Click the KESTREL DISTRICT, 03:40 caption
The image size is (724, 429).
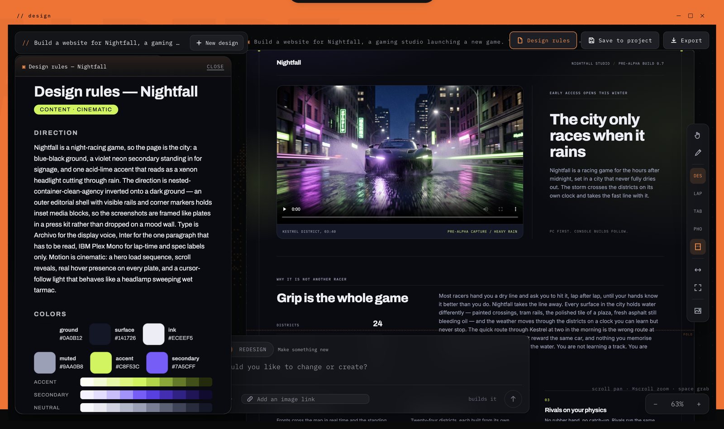coord(309,232)
